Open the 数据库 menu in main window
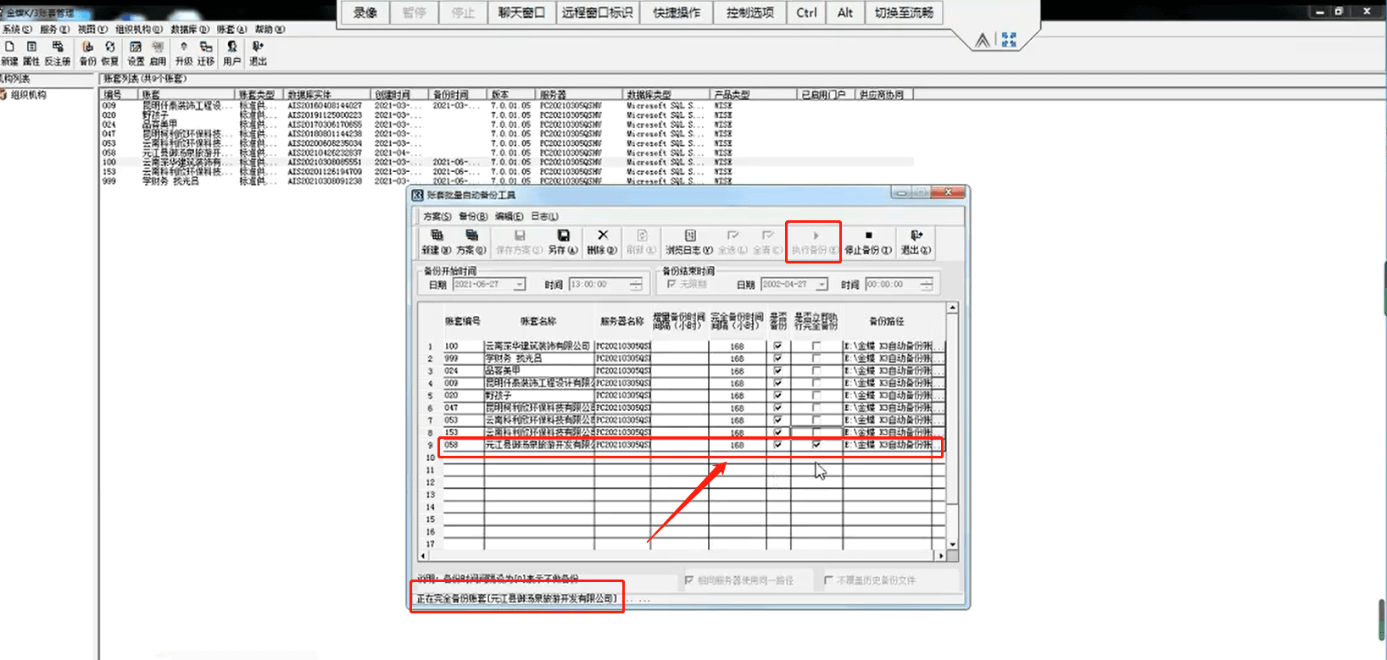1387x660 pixels. pos(189,30)
